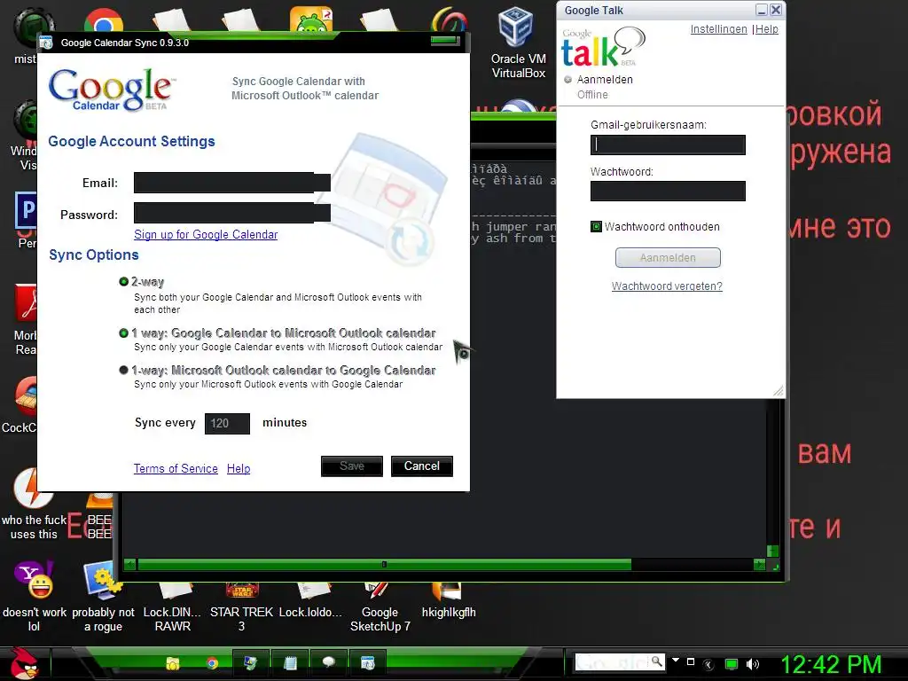Select the 2-way sync option
The image size is (908, 681).
[123, 282]
